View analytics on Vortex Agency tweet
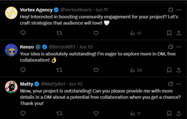The width and height of the screenshot is (187, 119). tap(135, 33)
